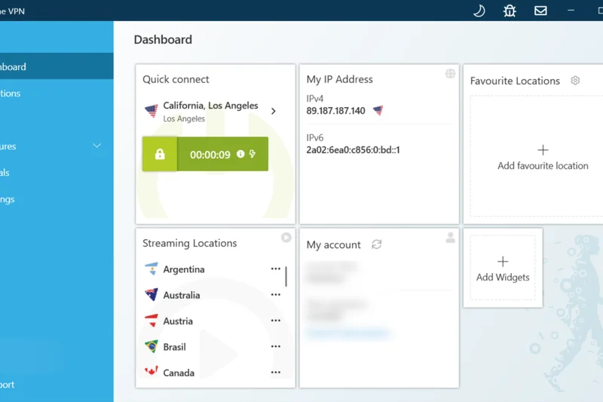Click play icon in Streaming Locations header
Screen dimensions: 603x402
(286, 238)
